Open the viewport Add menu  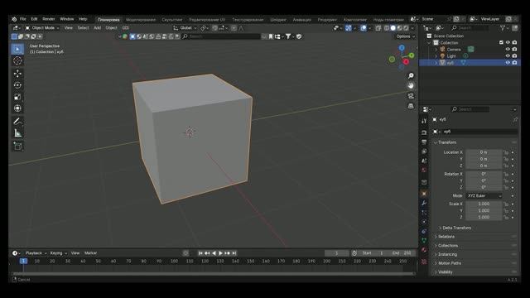(98, 27)
